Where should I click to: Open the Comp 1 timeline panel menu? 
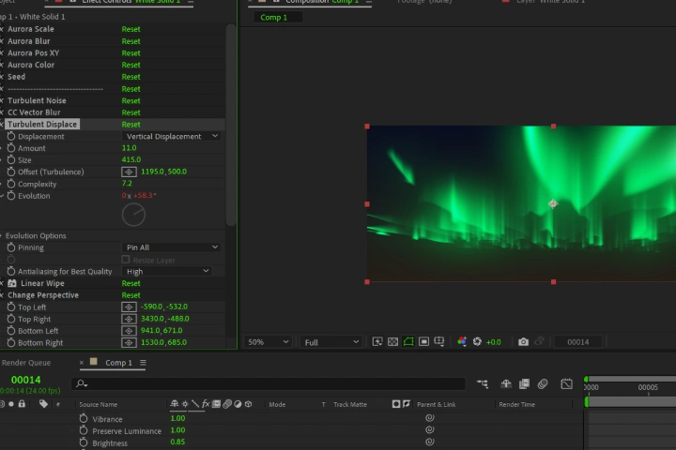[143, 363]
